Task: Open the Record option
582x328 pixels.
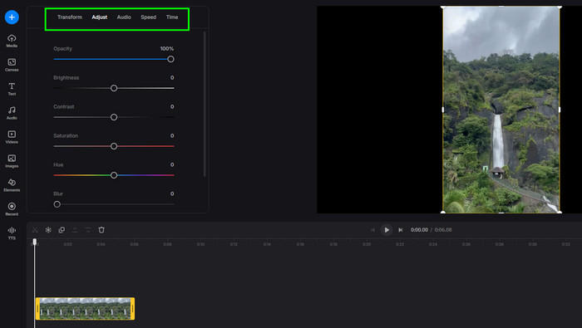Action: (12, 209)
